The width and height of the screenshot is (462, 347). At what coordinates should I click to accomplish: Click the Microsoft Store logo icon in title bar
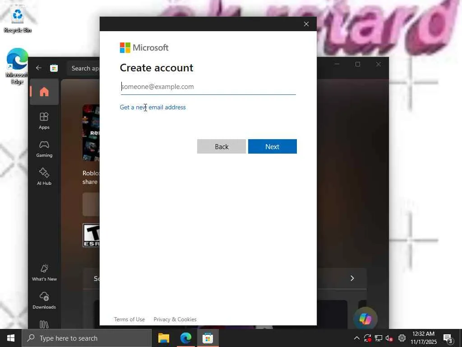[54, 68]
